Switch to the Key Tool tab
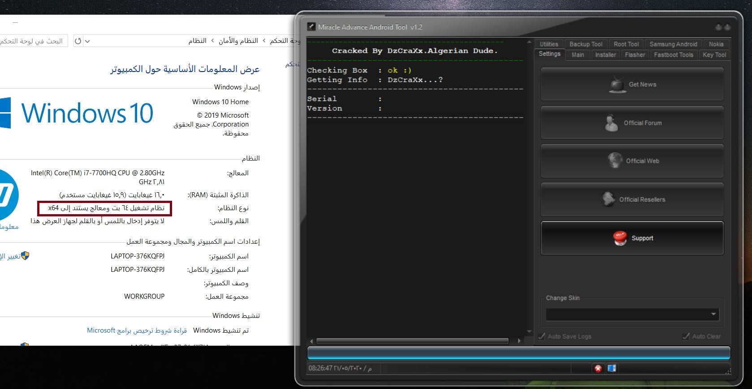 [714, 55]
